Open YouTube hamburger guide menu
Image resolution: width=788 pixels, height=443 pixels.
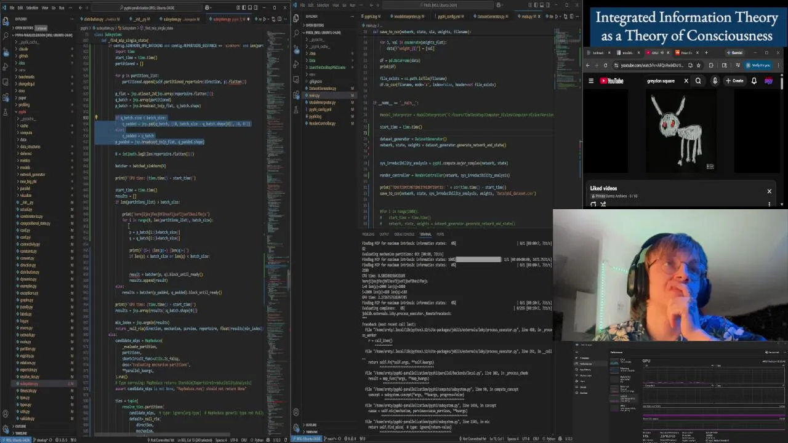click(591, 81)
